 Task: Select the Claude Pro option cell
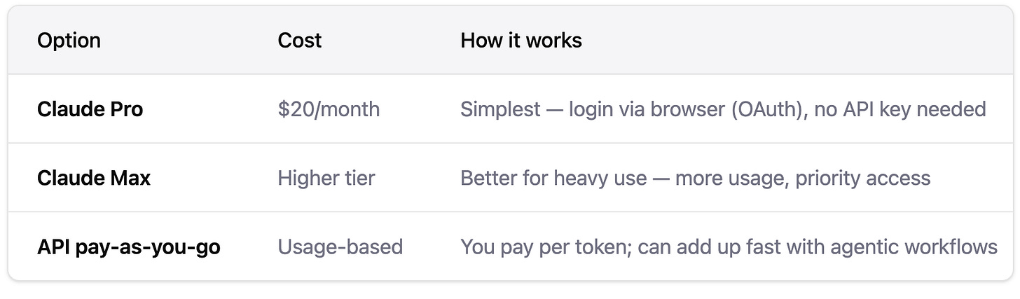[x=90, y=109]
